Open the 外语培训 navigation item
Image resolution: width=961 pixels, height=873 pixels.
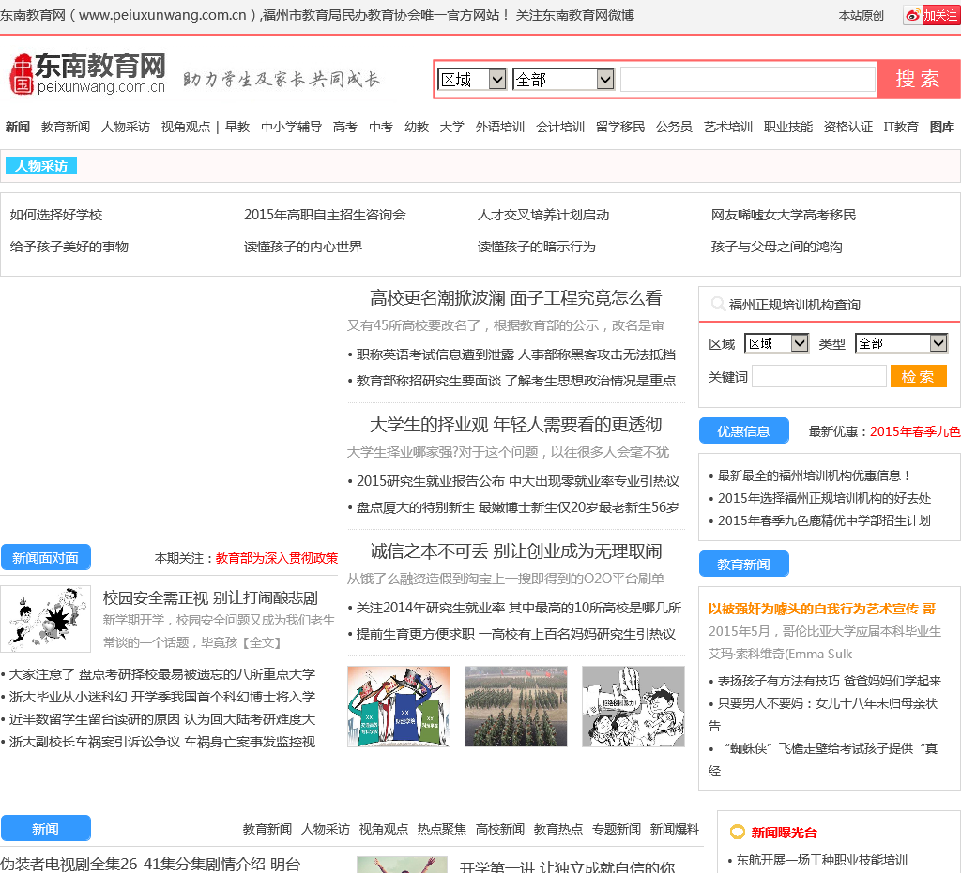click(500, 127)
